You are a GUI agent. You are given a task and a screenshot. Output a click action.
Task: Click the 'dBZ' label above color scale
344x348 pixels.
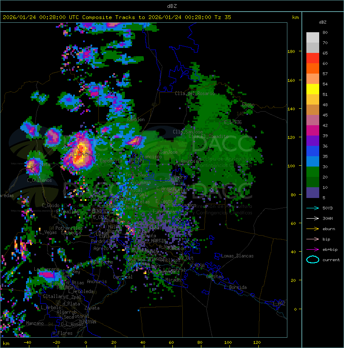click(322, 22)
